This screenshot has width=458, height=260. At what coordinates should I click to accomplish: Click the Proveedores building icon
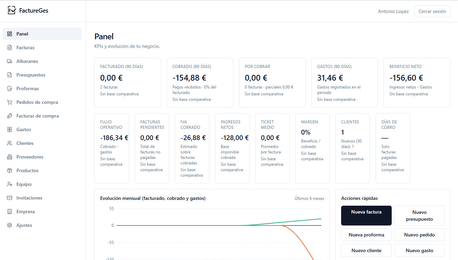pos(10,157)
